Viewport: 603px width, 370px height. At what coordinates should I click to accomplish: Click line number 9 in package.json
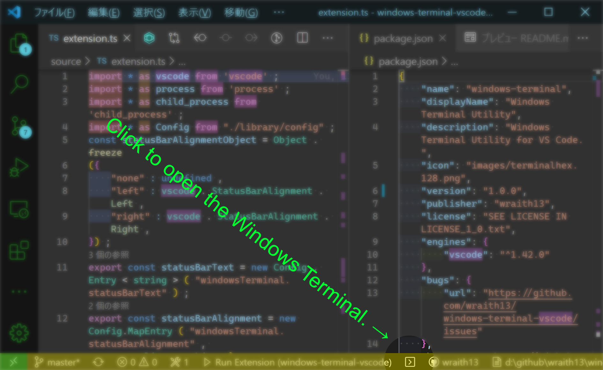coord(375,242)
